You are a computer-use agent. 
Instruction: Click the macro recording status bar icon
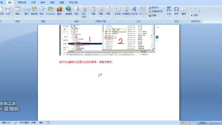click(48, 123)
